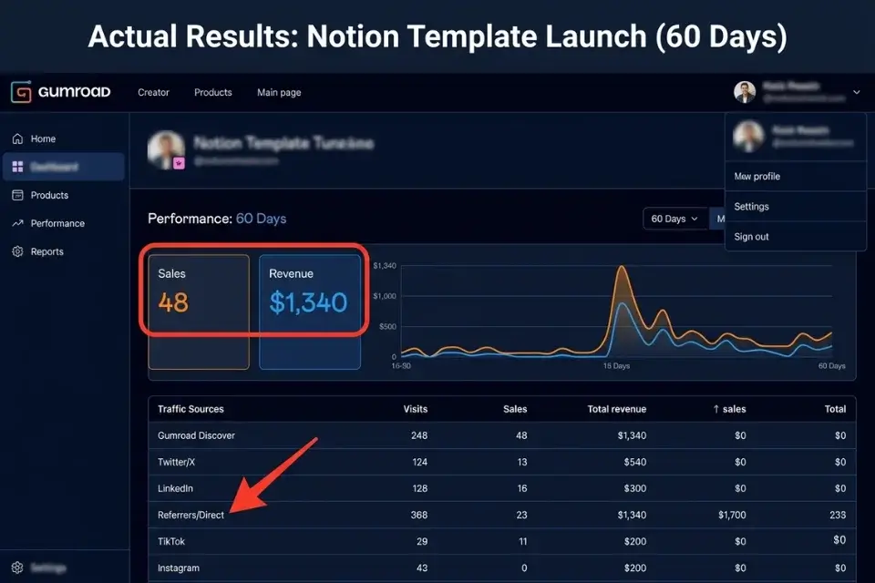Open Reports using its sidebar icon
The image size is (875, 583).
pyautogui.click(x=18, y=251)
